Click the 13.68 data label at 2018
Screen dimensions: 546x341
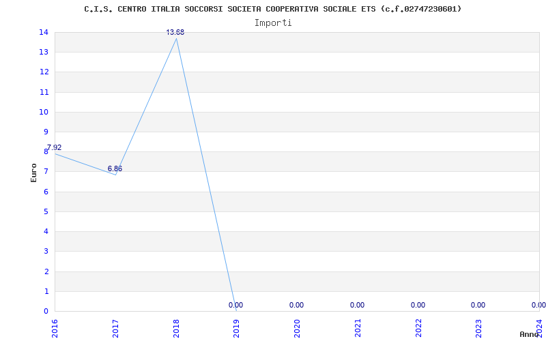pyautogui.click(x=175, y=32)
